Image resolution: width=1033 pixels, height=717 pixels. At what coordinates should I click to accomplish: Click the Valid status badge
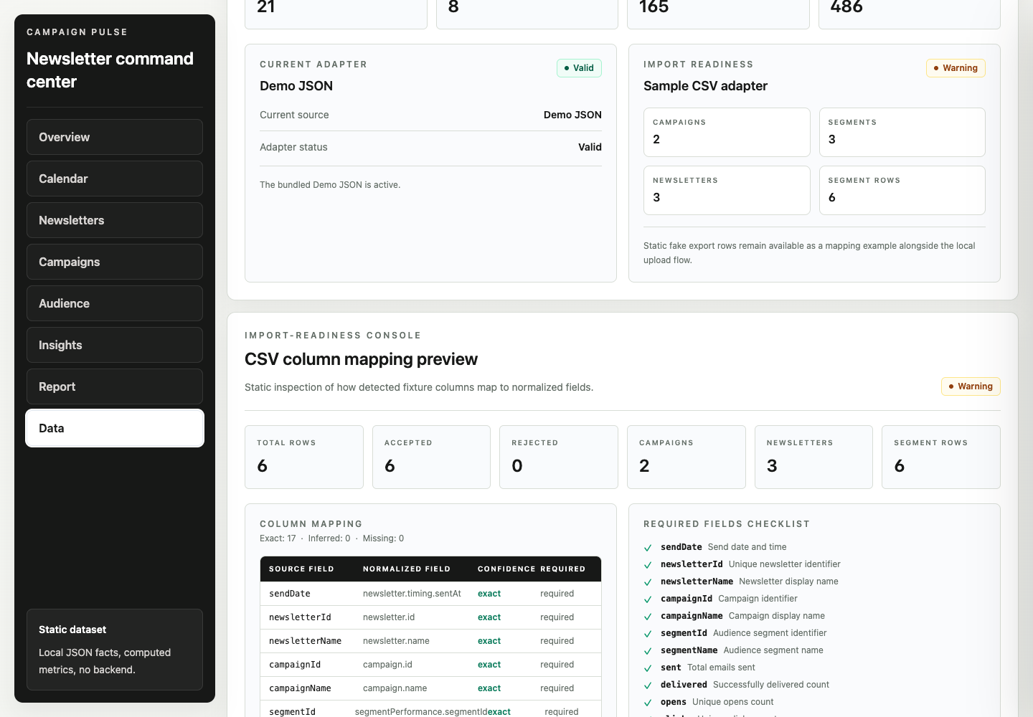pos(579,68)
